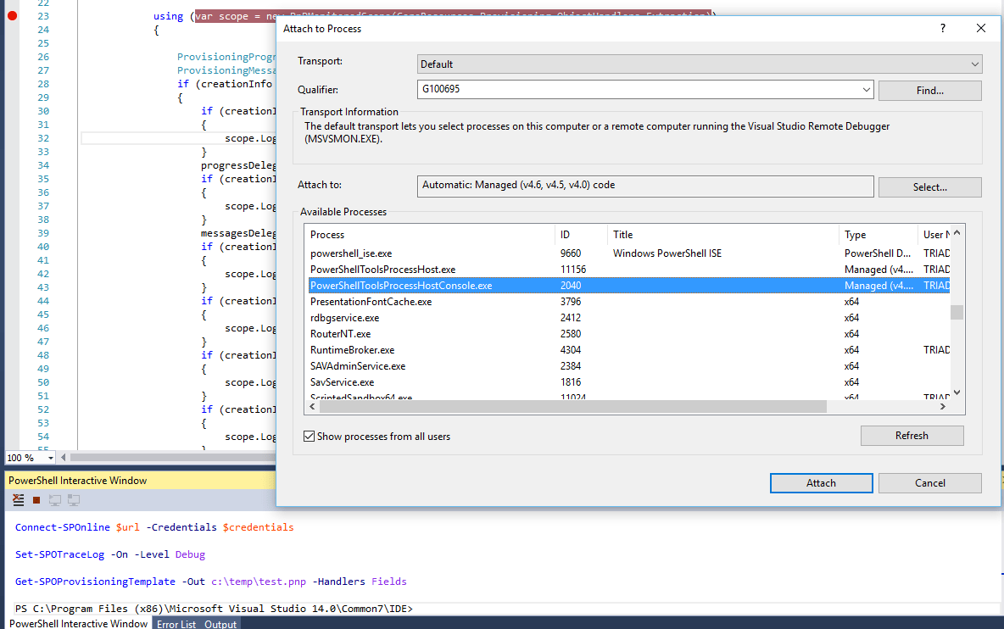Select RouterNT.exe process
1004x629 pixels.
[x=629, y=334]
